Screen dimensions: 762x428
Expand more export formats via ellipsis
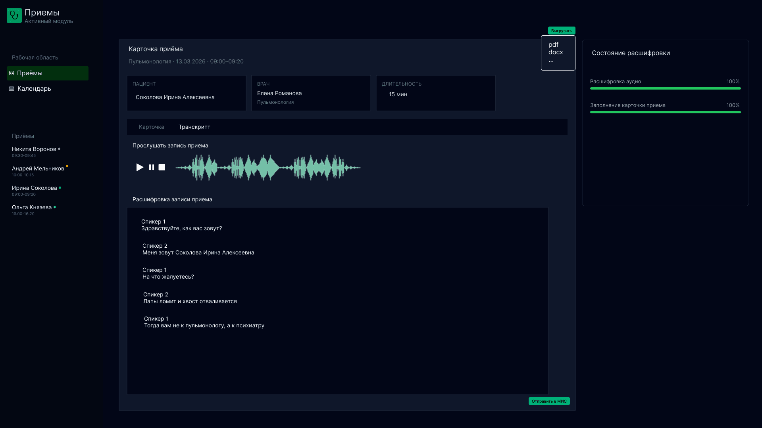pyautogui.click(x=551, y=61)
